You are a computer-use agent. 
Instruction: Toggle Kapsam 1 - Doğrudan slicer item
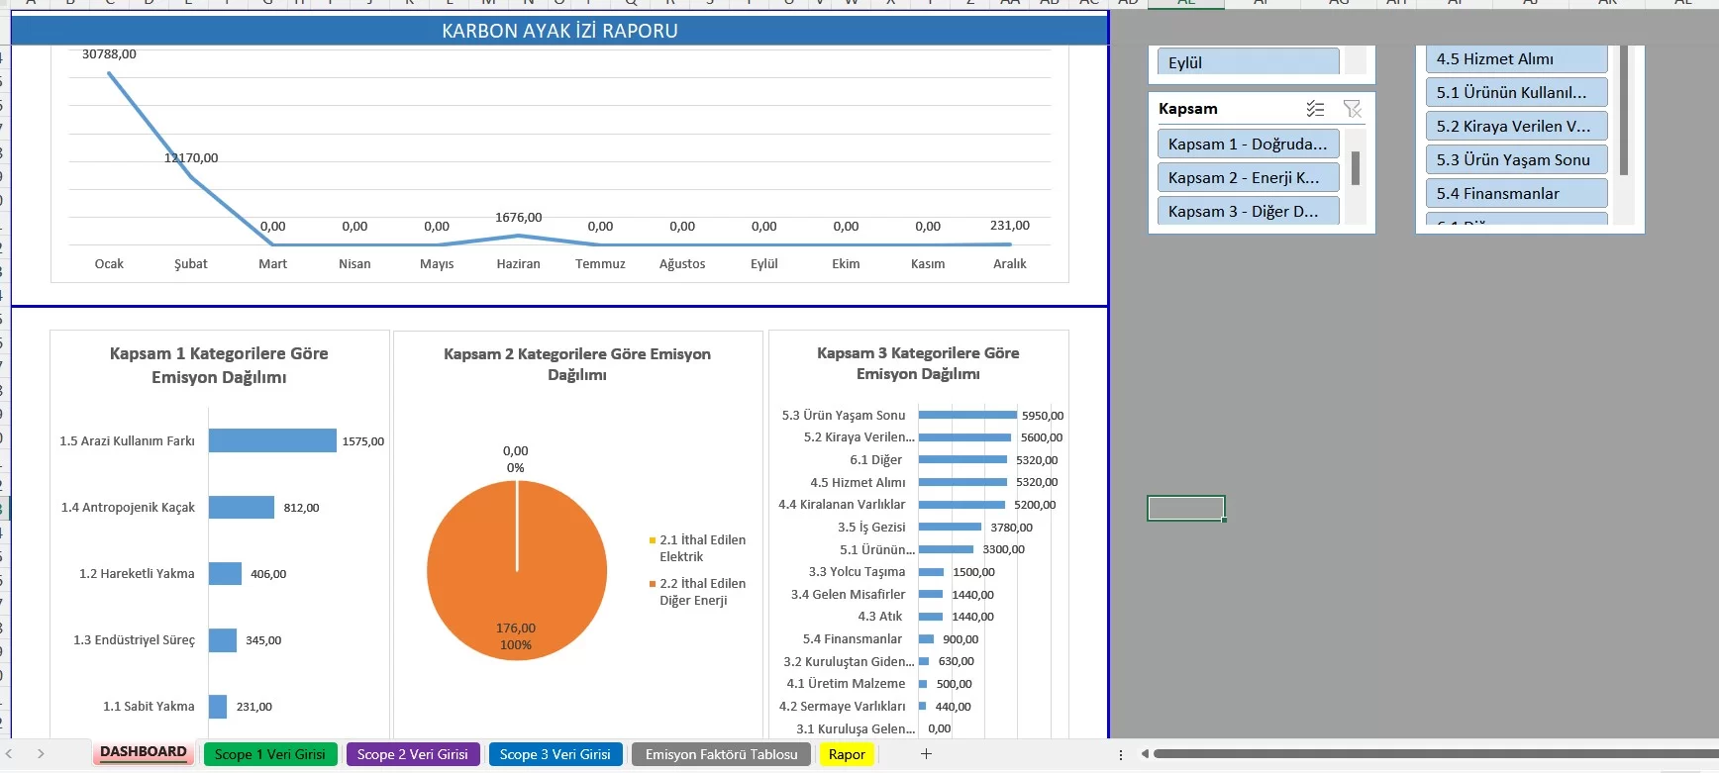(x=1247, y=145)
